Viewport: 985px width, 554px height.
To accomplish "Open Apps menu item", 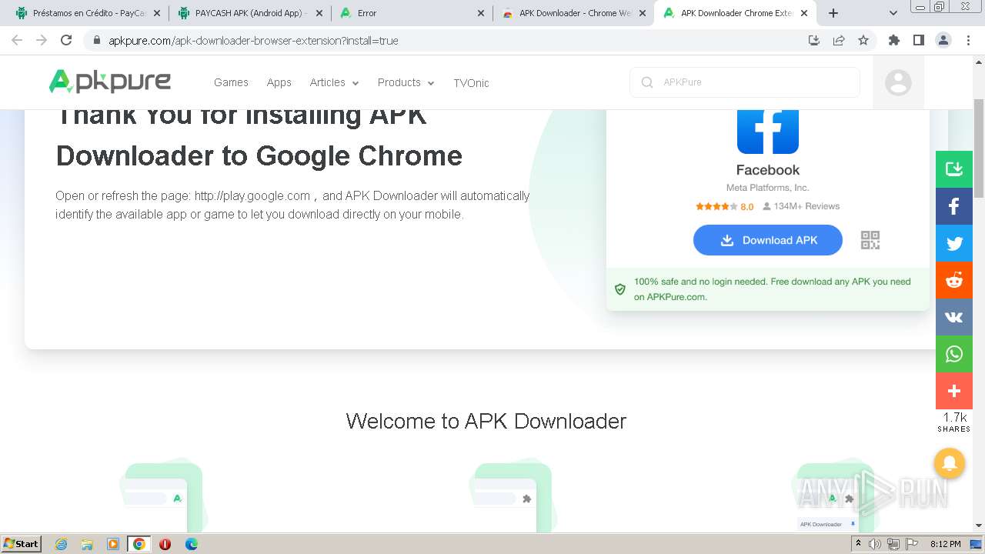I will tap(279, 82).
